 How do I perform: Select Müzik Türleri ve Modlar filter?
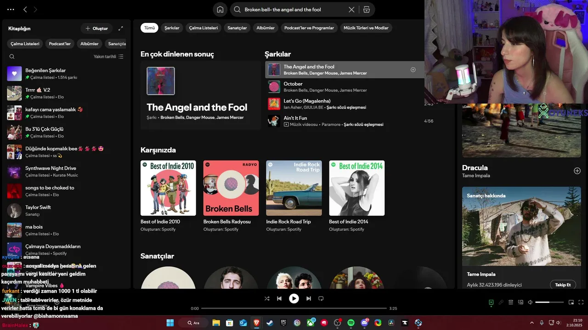(x=366, y=28)
